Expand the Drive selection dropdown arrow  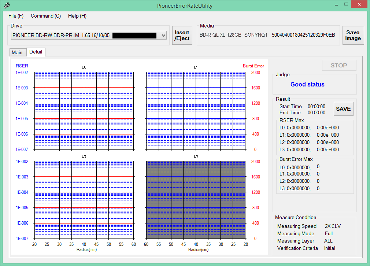tap(163, 36)
